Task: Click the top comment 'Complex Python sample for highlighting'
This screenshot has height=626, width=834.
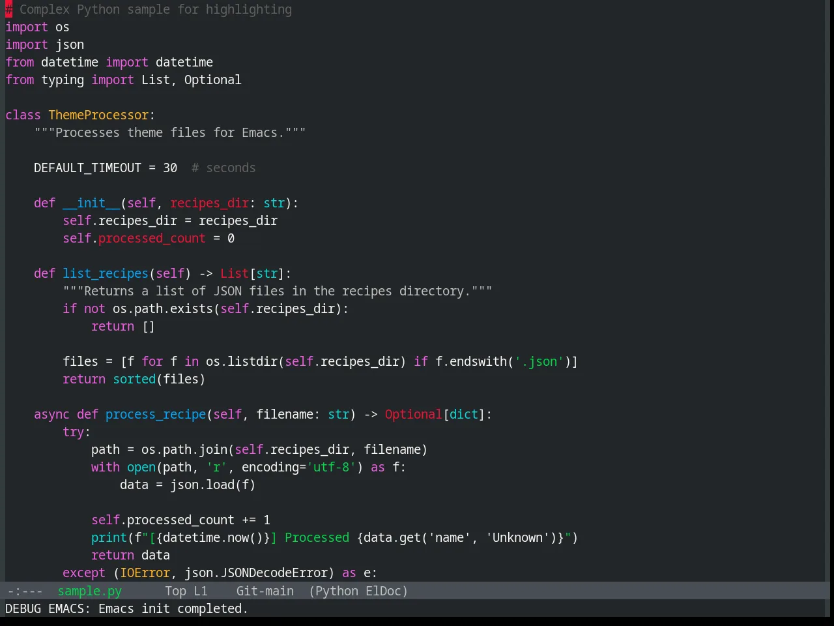Action: pyautogui.click(x=156, y=9)
